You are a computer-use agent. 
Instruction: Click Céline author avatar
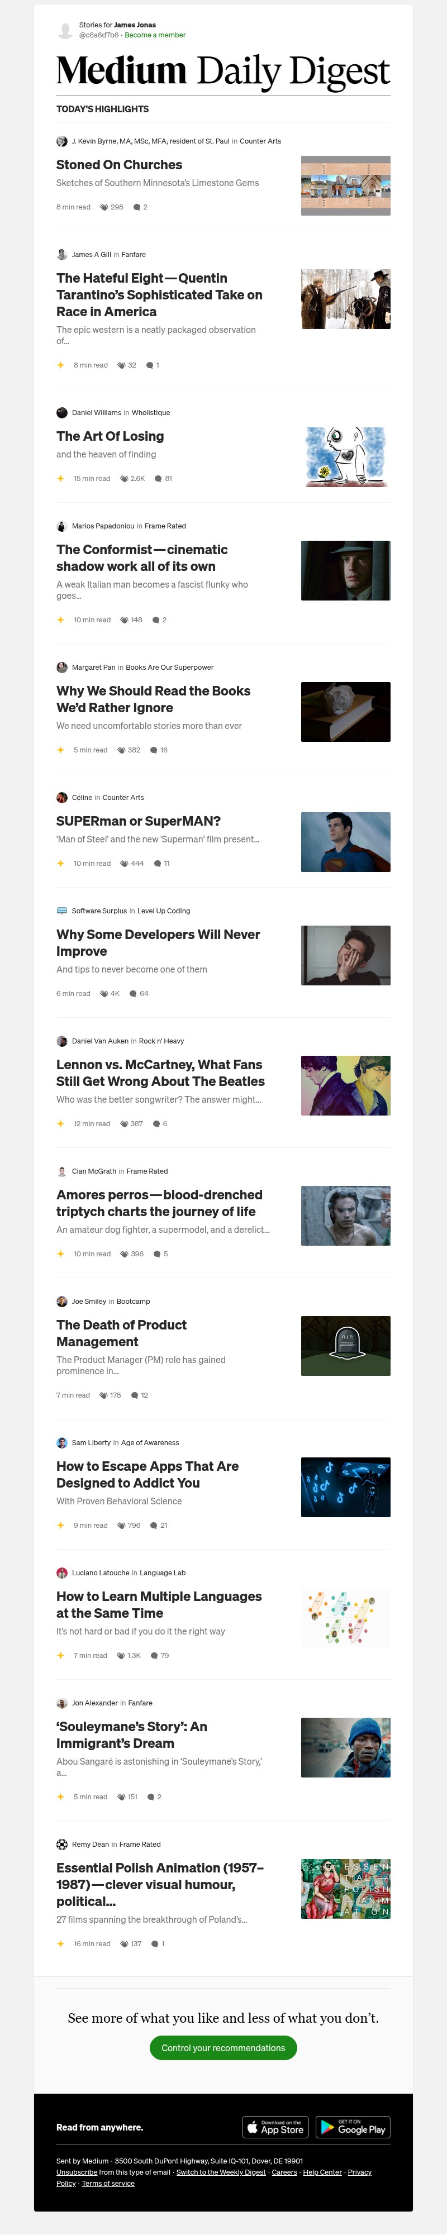(x=61, y=798)
